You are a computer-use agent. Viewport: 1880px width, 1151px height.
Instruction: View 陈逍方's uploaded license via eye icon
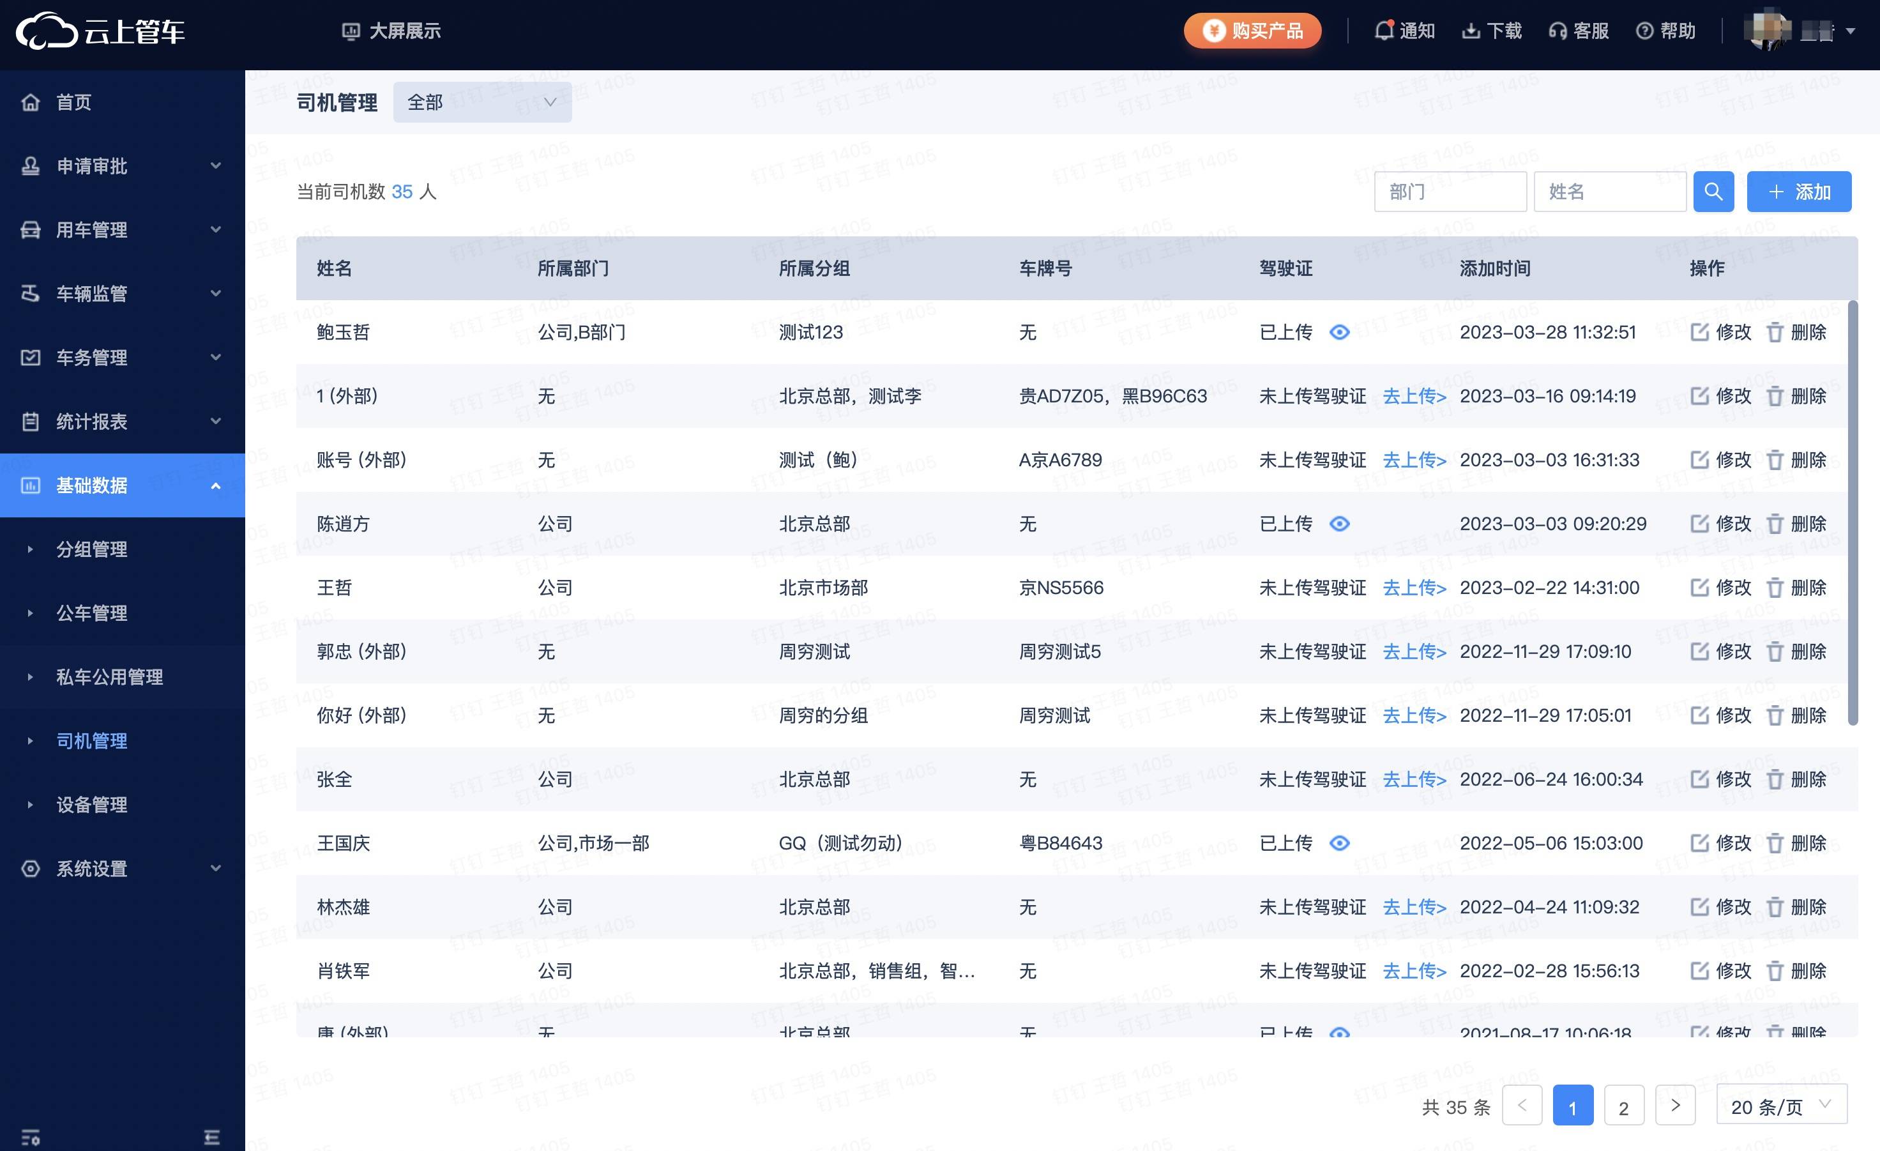(1340, 524)
